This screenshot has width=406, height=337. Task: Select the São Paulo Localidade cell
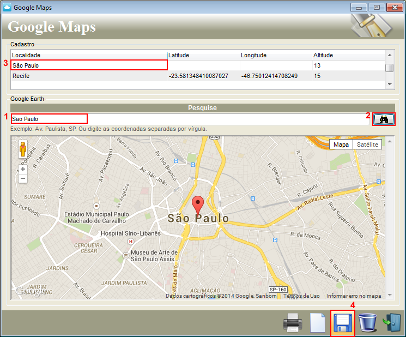(89, 65)
